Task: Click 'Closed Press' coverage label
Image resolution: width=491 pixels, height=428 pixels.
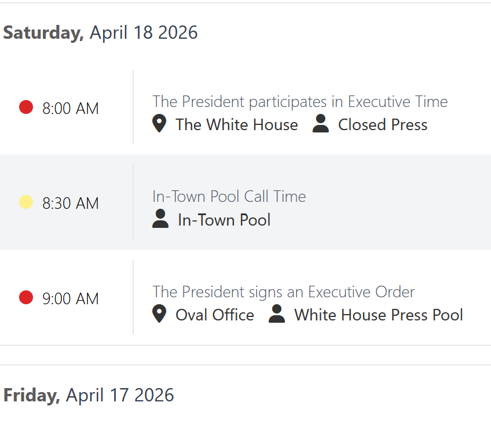Action: click(383, 125)
